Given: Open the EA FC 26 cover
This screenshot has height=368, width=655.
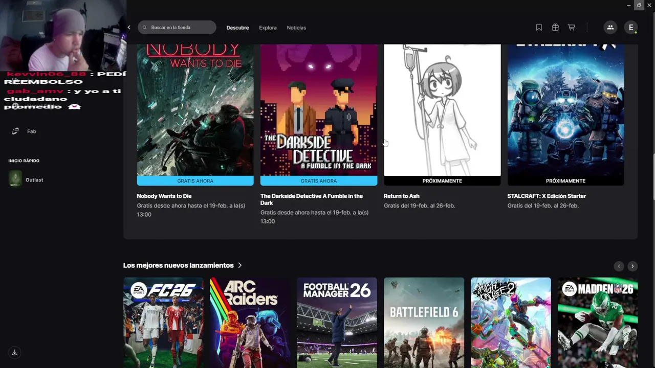Looking at the screenshot, I should coord(163,323).
